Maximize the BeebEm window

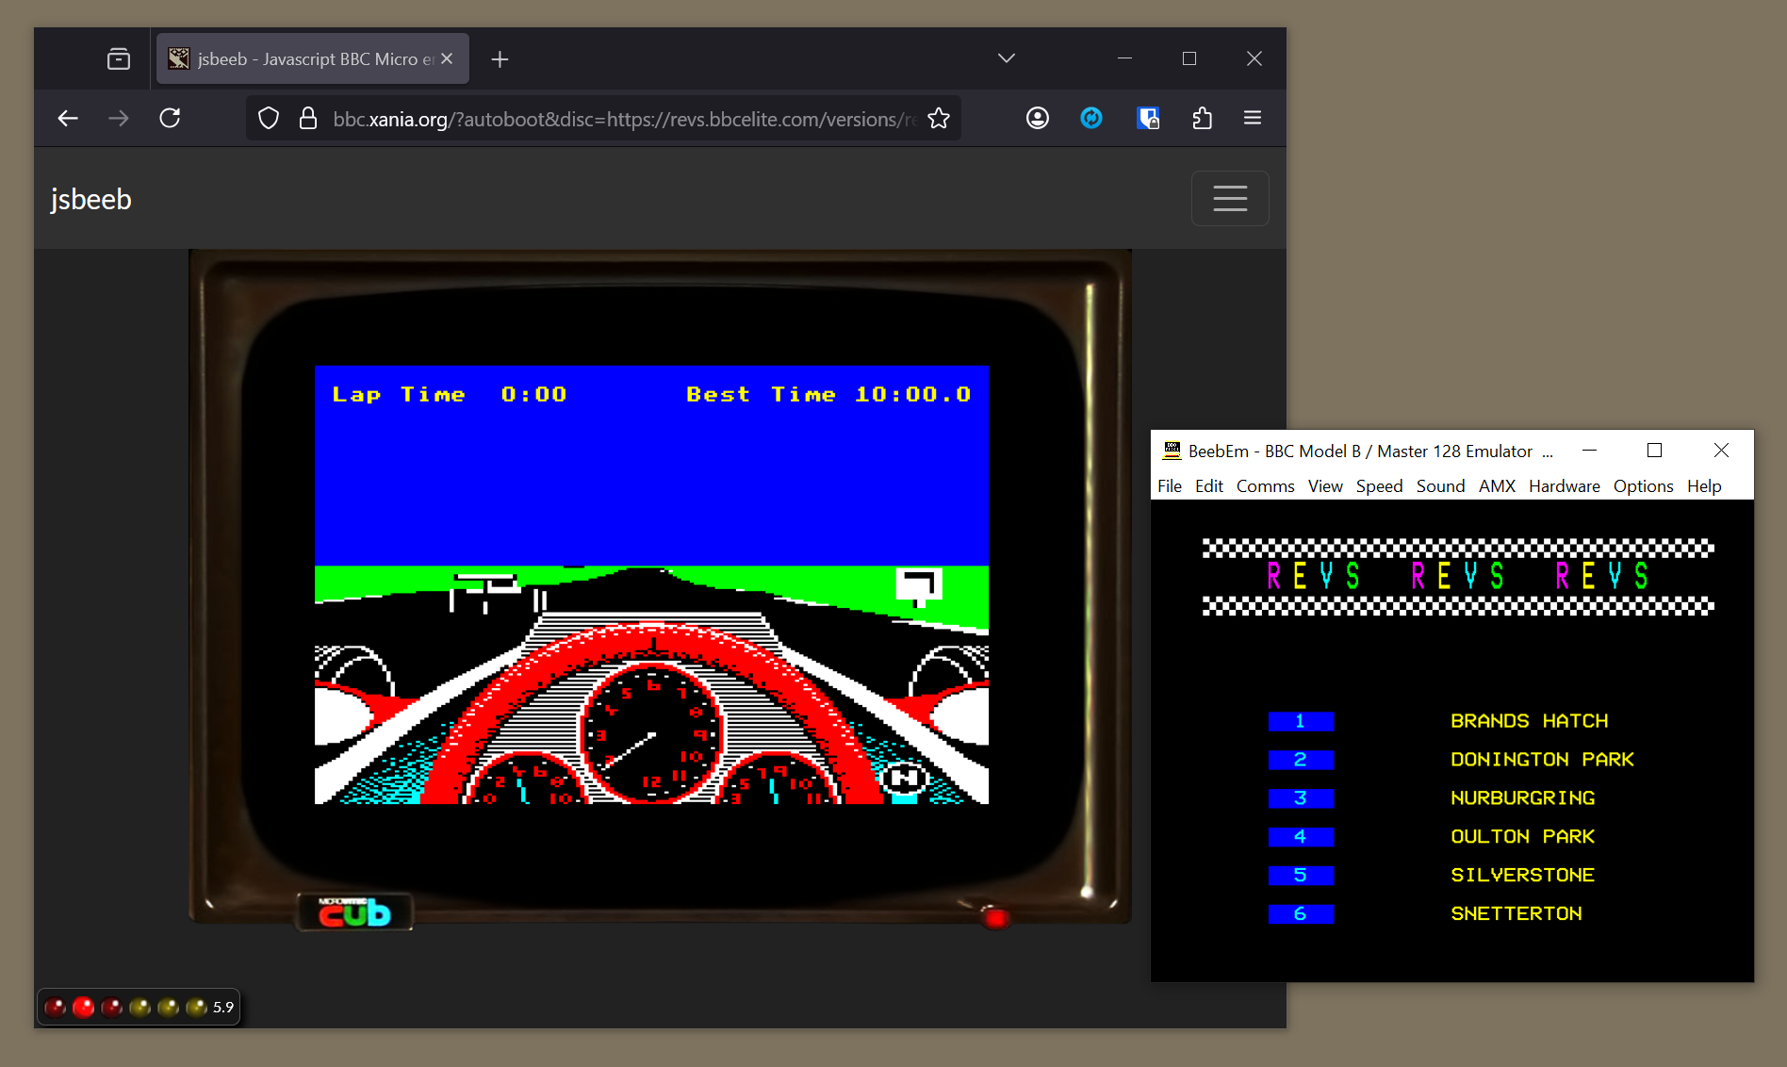pyautogui.click(x=1654, y=451)
